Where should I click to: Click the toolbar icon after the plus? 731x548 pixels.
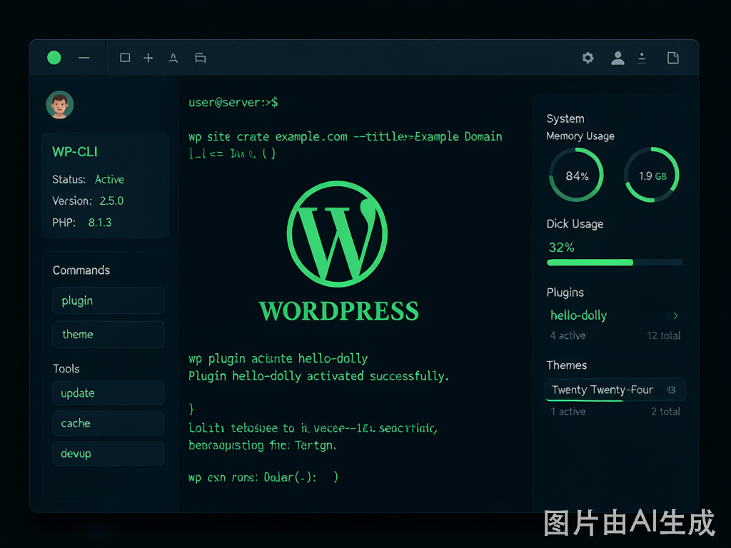[x=173, y=59]
